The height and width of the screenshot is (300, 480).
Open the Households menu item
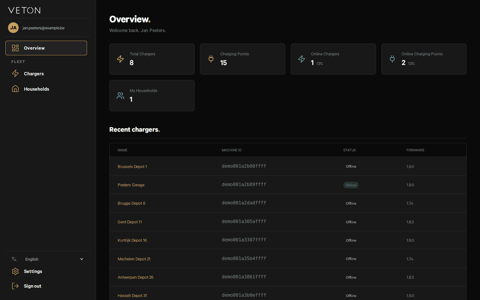46,89
